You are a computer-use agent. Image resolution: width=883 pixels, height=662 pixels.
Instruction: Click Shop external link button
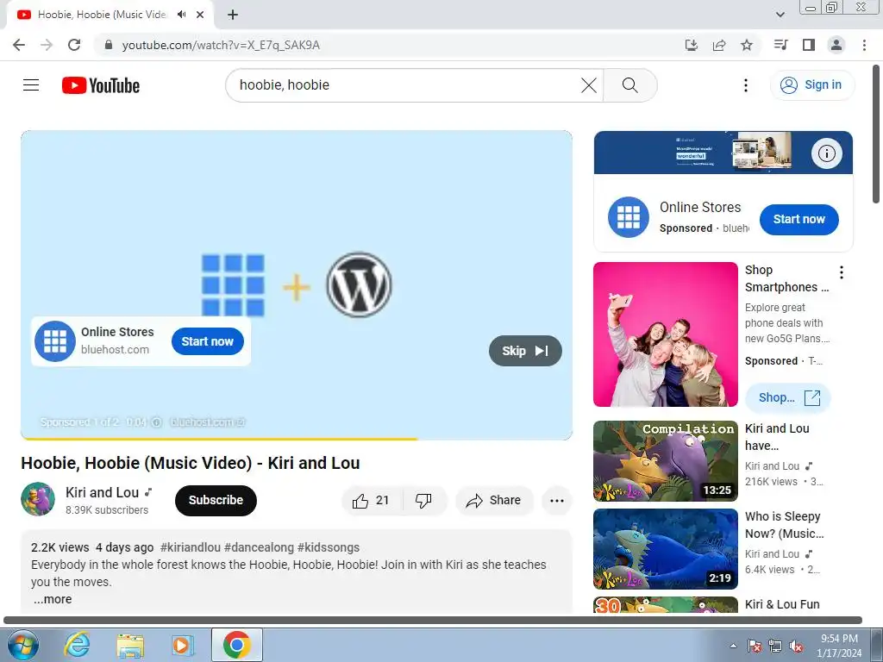point(787,397)
